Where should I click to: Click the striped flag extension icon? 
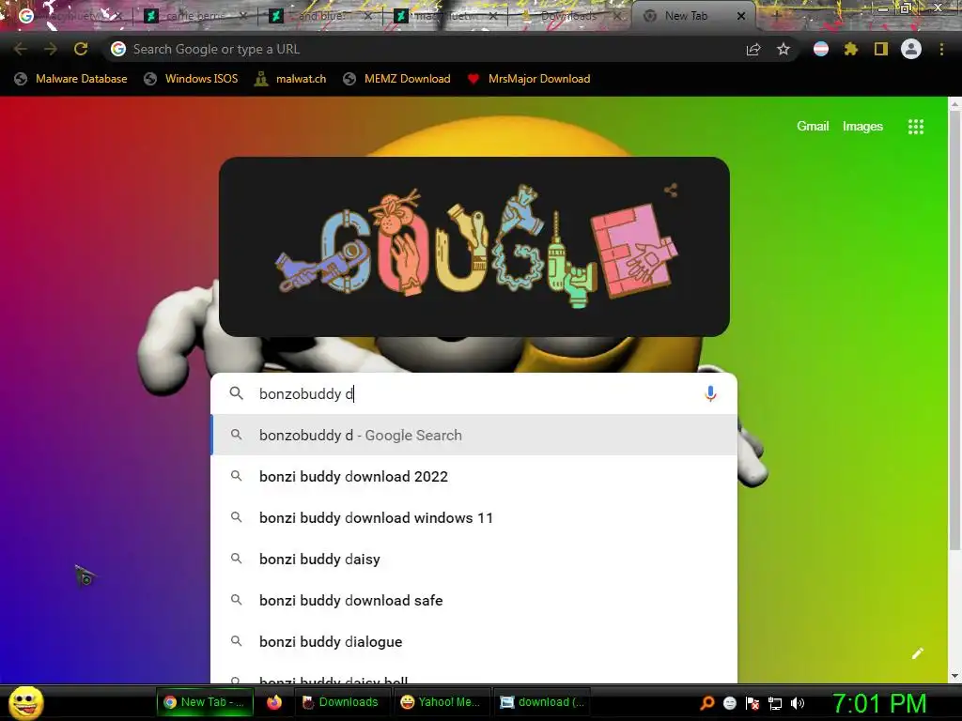pyautogui.click(x=821, y=49)
